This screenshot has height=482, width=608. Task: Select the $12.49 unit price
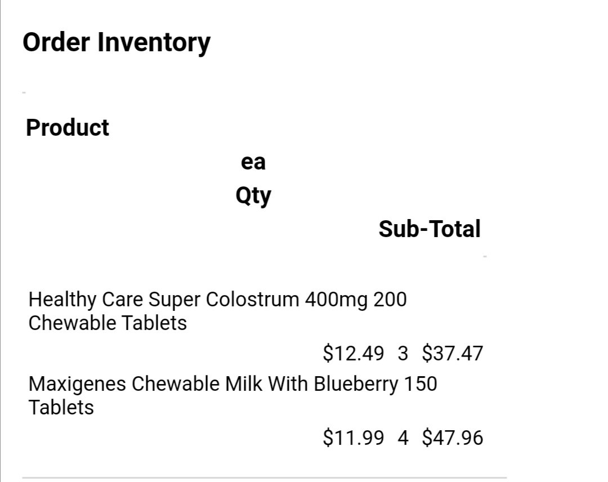pyautogui.click(x=353, y=353)
